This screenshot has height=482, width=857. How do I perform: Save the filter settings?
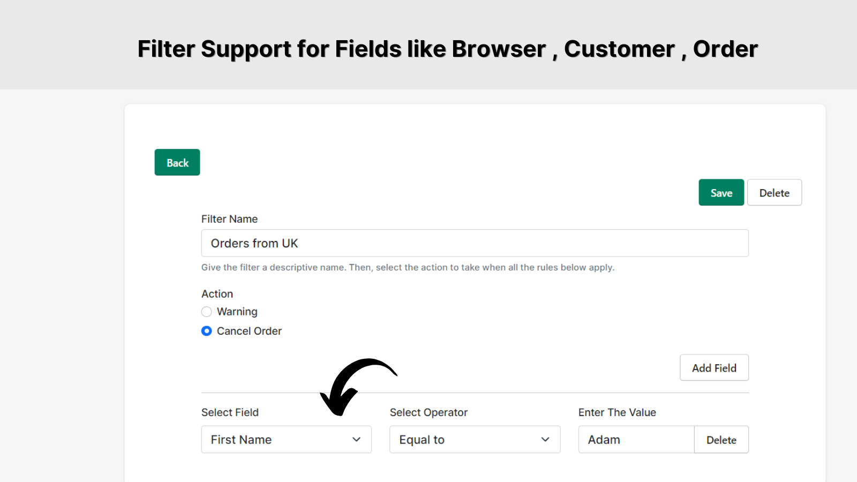[x=721, y=192]
